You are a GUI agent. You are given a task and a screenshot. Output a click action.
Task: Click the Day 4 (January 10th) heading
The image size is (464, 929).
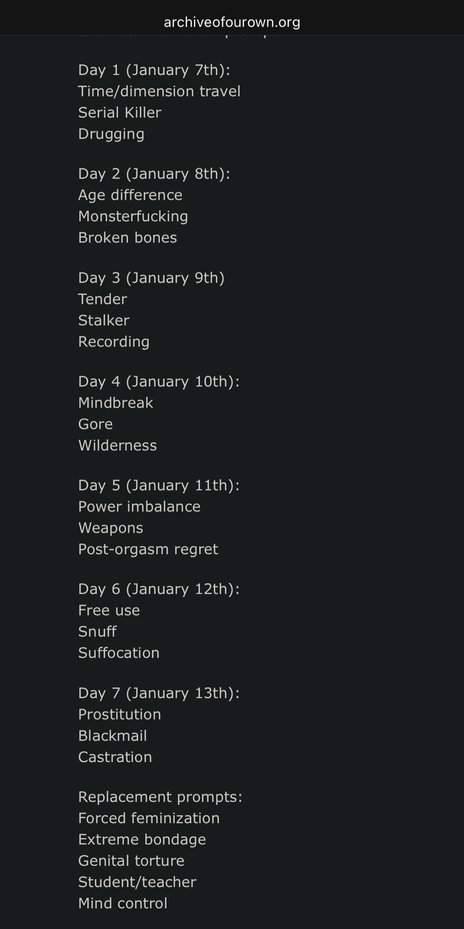[x=159, y=381]
